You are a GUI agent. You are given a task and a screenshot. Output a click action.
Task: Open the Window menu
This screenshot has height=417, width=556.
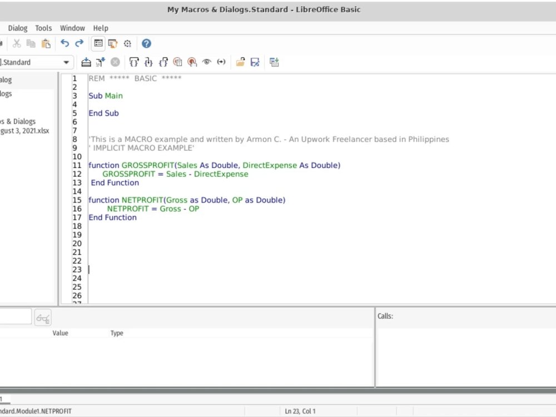click(x=72, y=28)
